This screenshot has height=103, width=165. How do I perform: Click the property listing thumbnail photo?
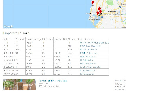click(x=20, y=85)
